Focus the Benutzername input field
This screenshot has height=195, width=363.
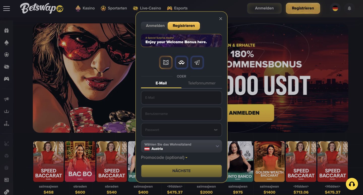tap(181, 114)
